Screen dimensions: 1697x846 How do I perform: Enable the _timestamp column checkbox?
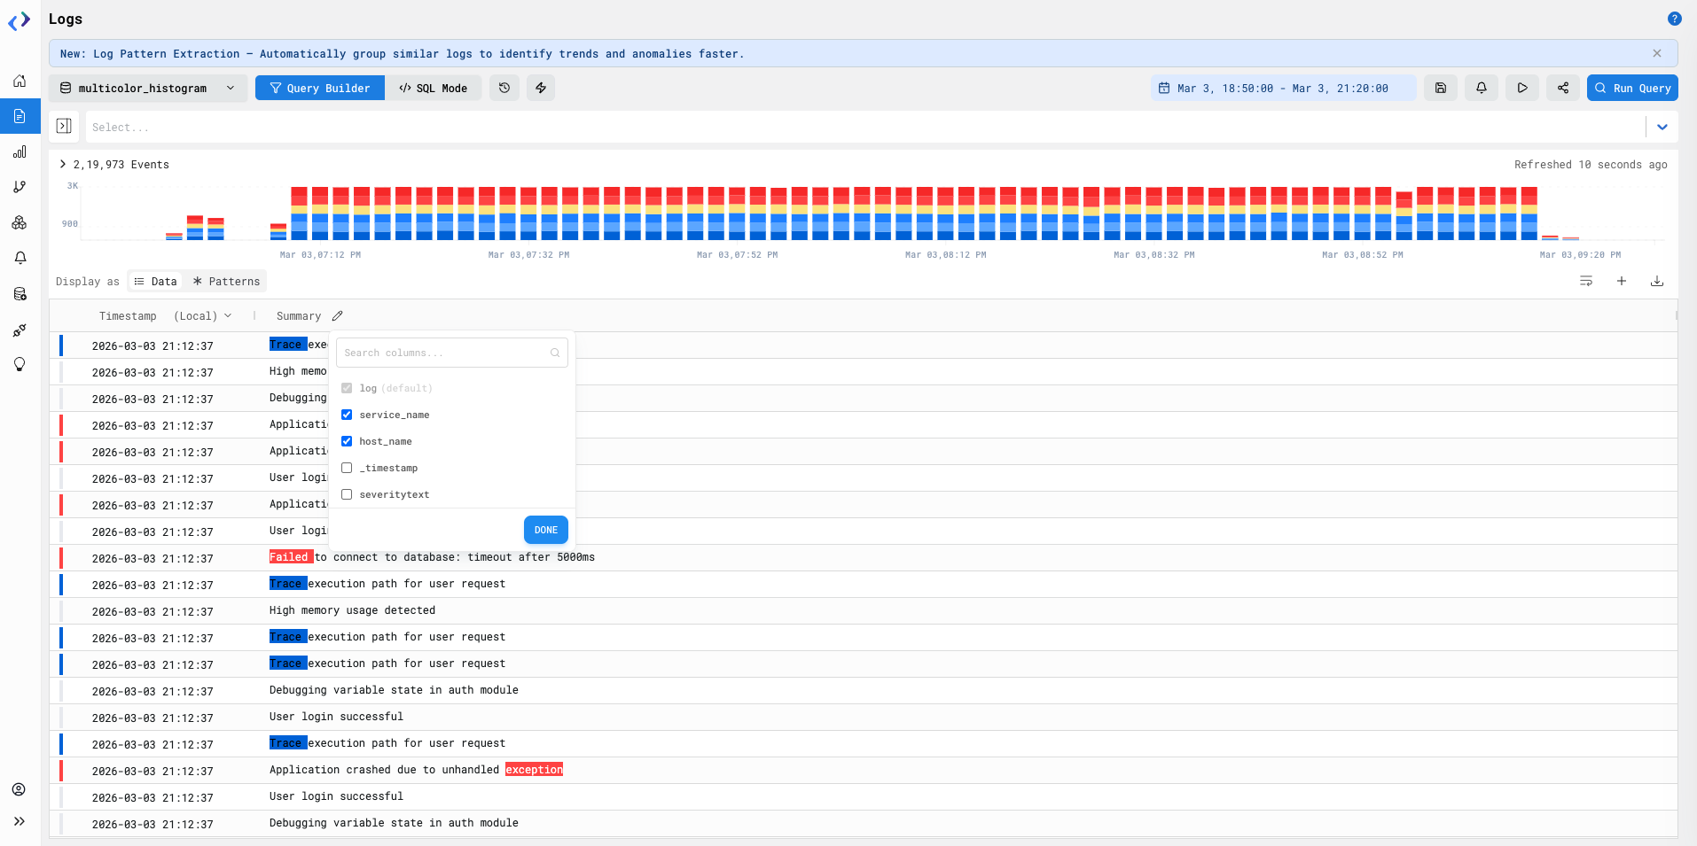pos(347,468)
